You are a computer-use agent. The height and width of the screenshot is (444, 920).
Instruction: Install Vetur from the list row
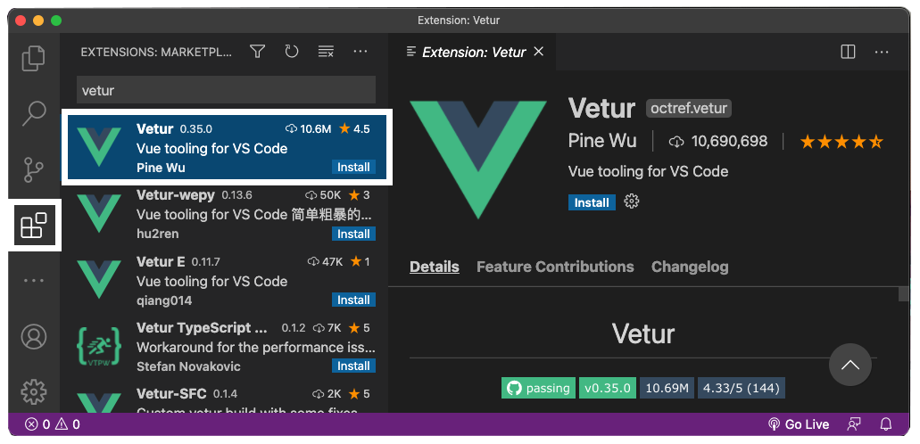point(353,167)
